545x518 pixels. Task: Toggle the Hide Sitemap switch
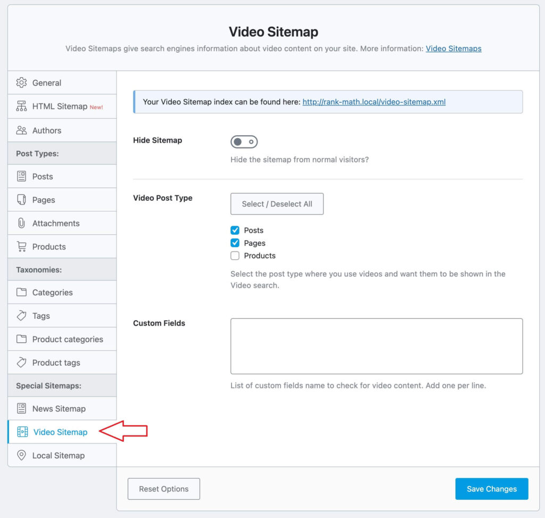tap(244, 142)
